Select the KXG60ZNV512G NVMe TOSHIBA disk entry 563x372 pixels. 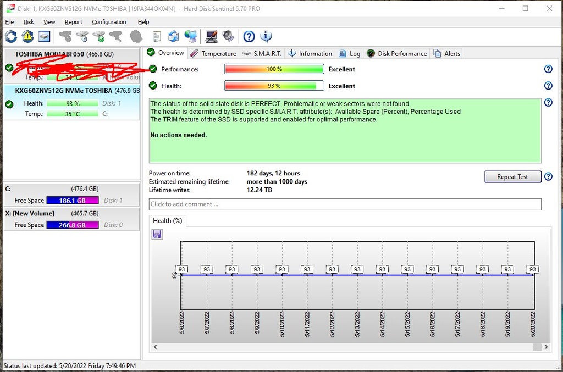71,103
